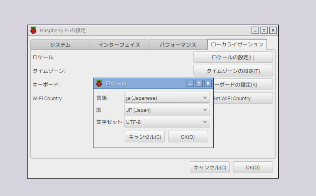The width and height of the screenshot is (316, 196).
Task: Switch to the システム tab
Action: [60, 45]
